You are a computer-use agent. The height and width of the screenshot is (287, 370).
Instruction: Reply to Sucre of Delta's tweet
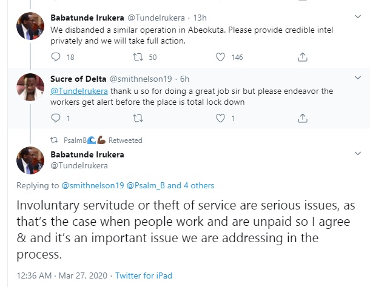56,118
